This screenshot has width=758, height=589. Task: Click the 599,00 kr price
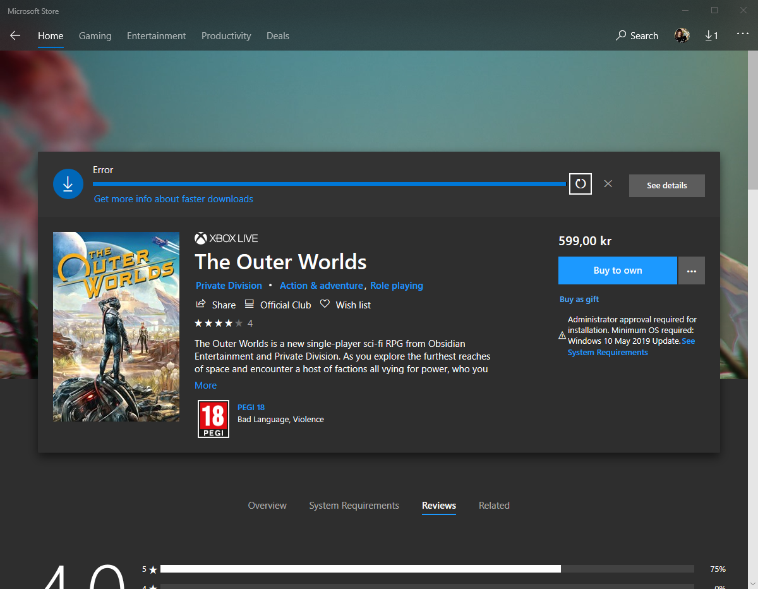(x=585, y=241)
